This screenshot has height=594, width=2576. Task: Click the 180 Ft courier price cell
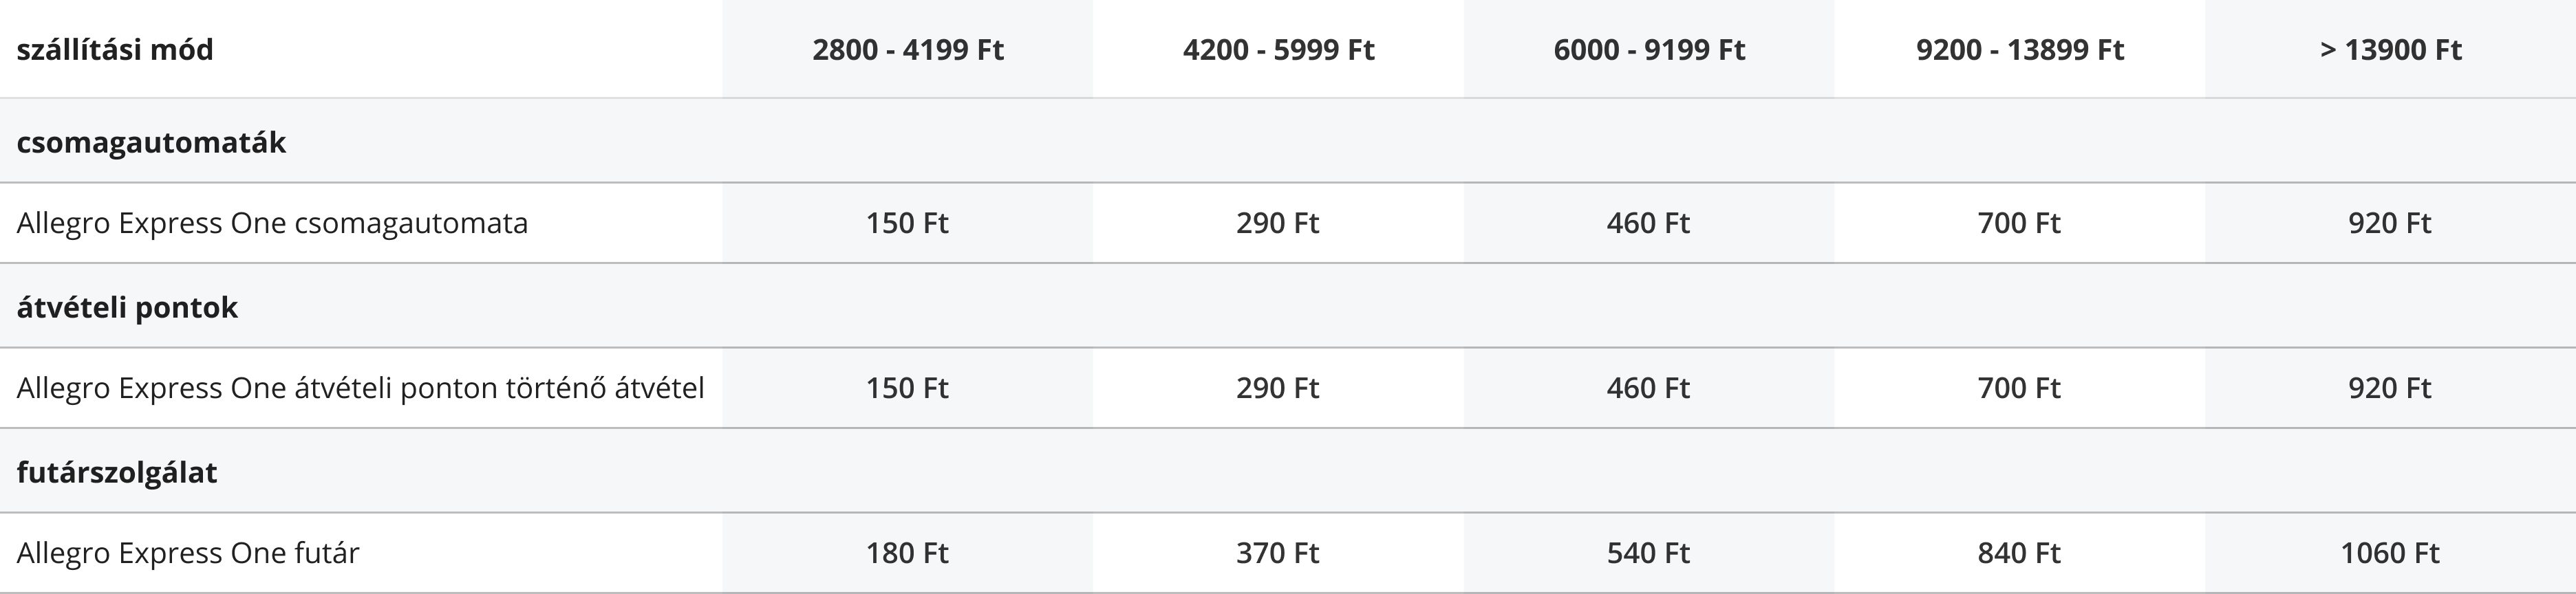[x=907, y=553]
